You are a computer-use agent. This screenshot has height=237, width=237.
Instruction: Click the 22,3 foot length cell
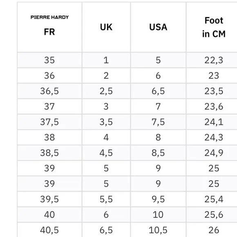(214, 60)
